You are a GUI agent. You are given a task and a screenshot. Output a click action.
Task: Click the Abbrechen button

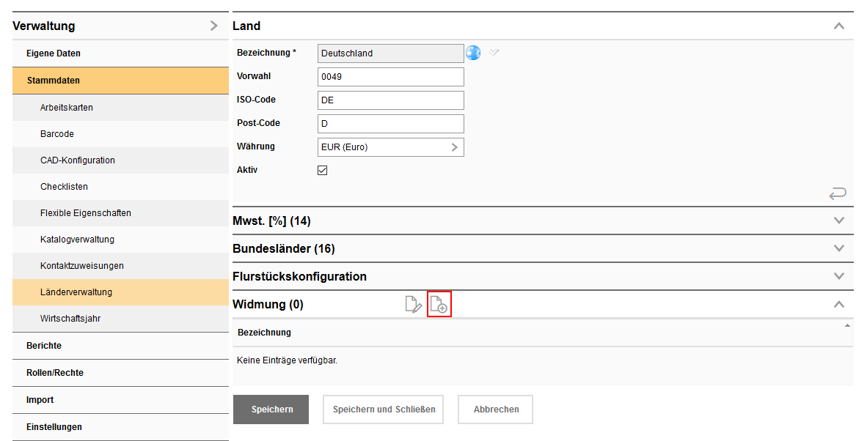pyautogui.click(x=496, y=409)
